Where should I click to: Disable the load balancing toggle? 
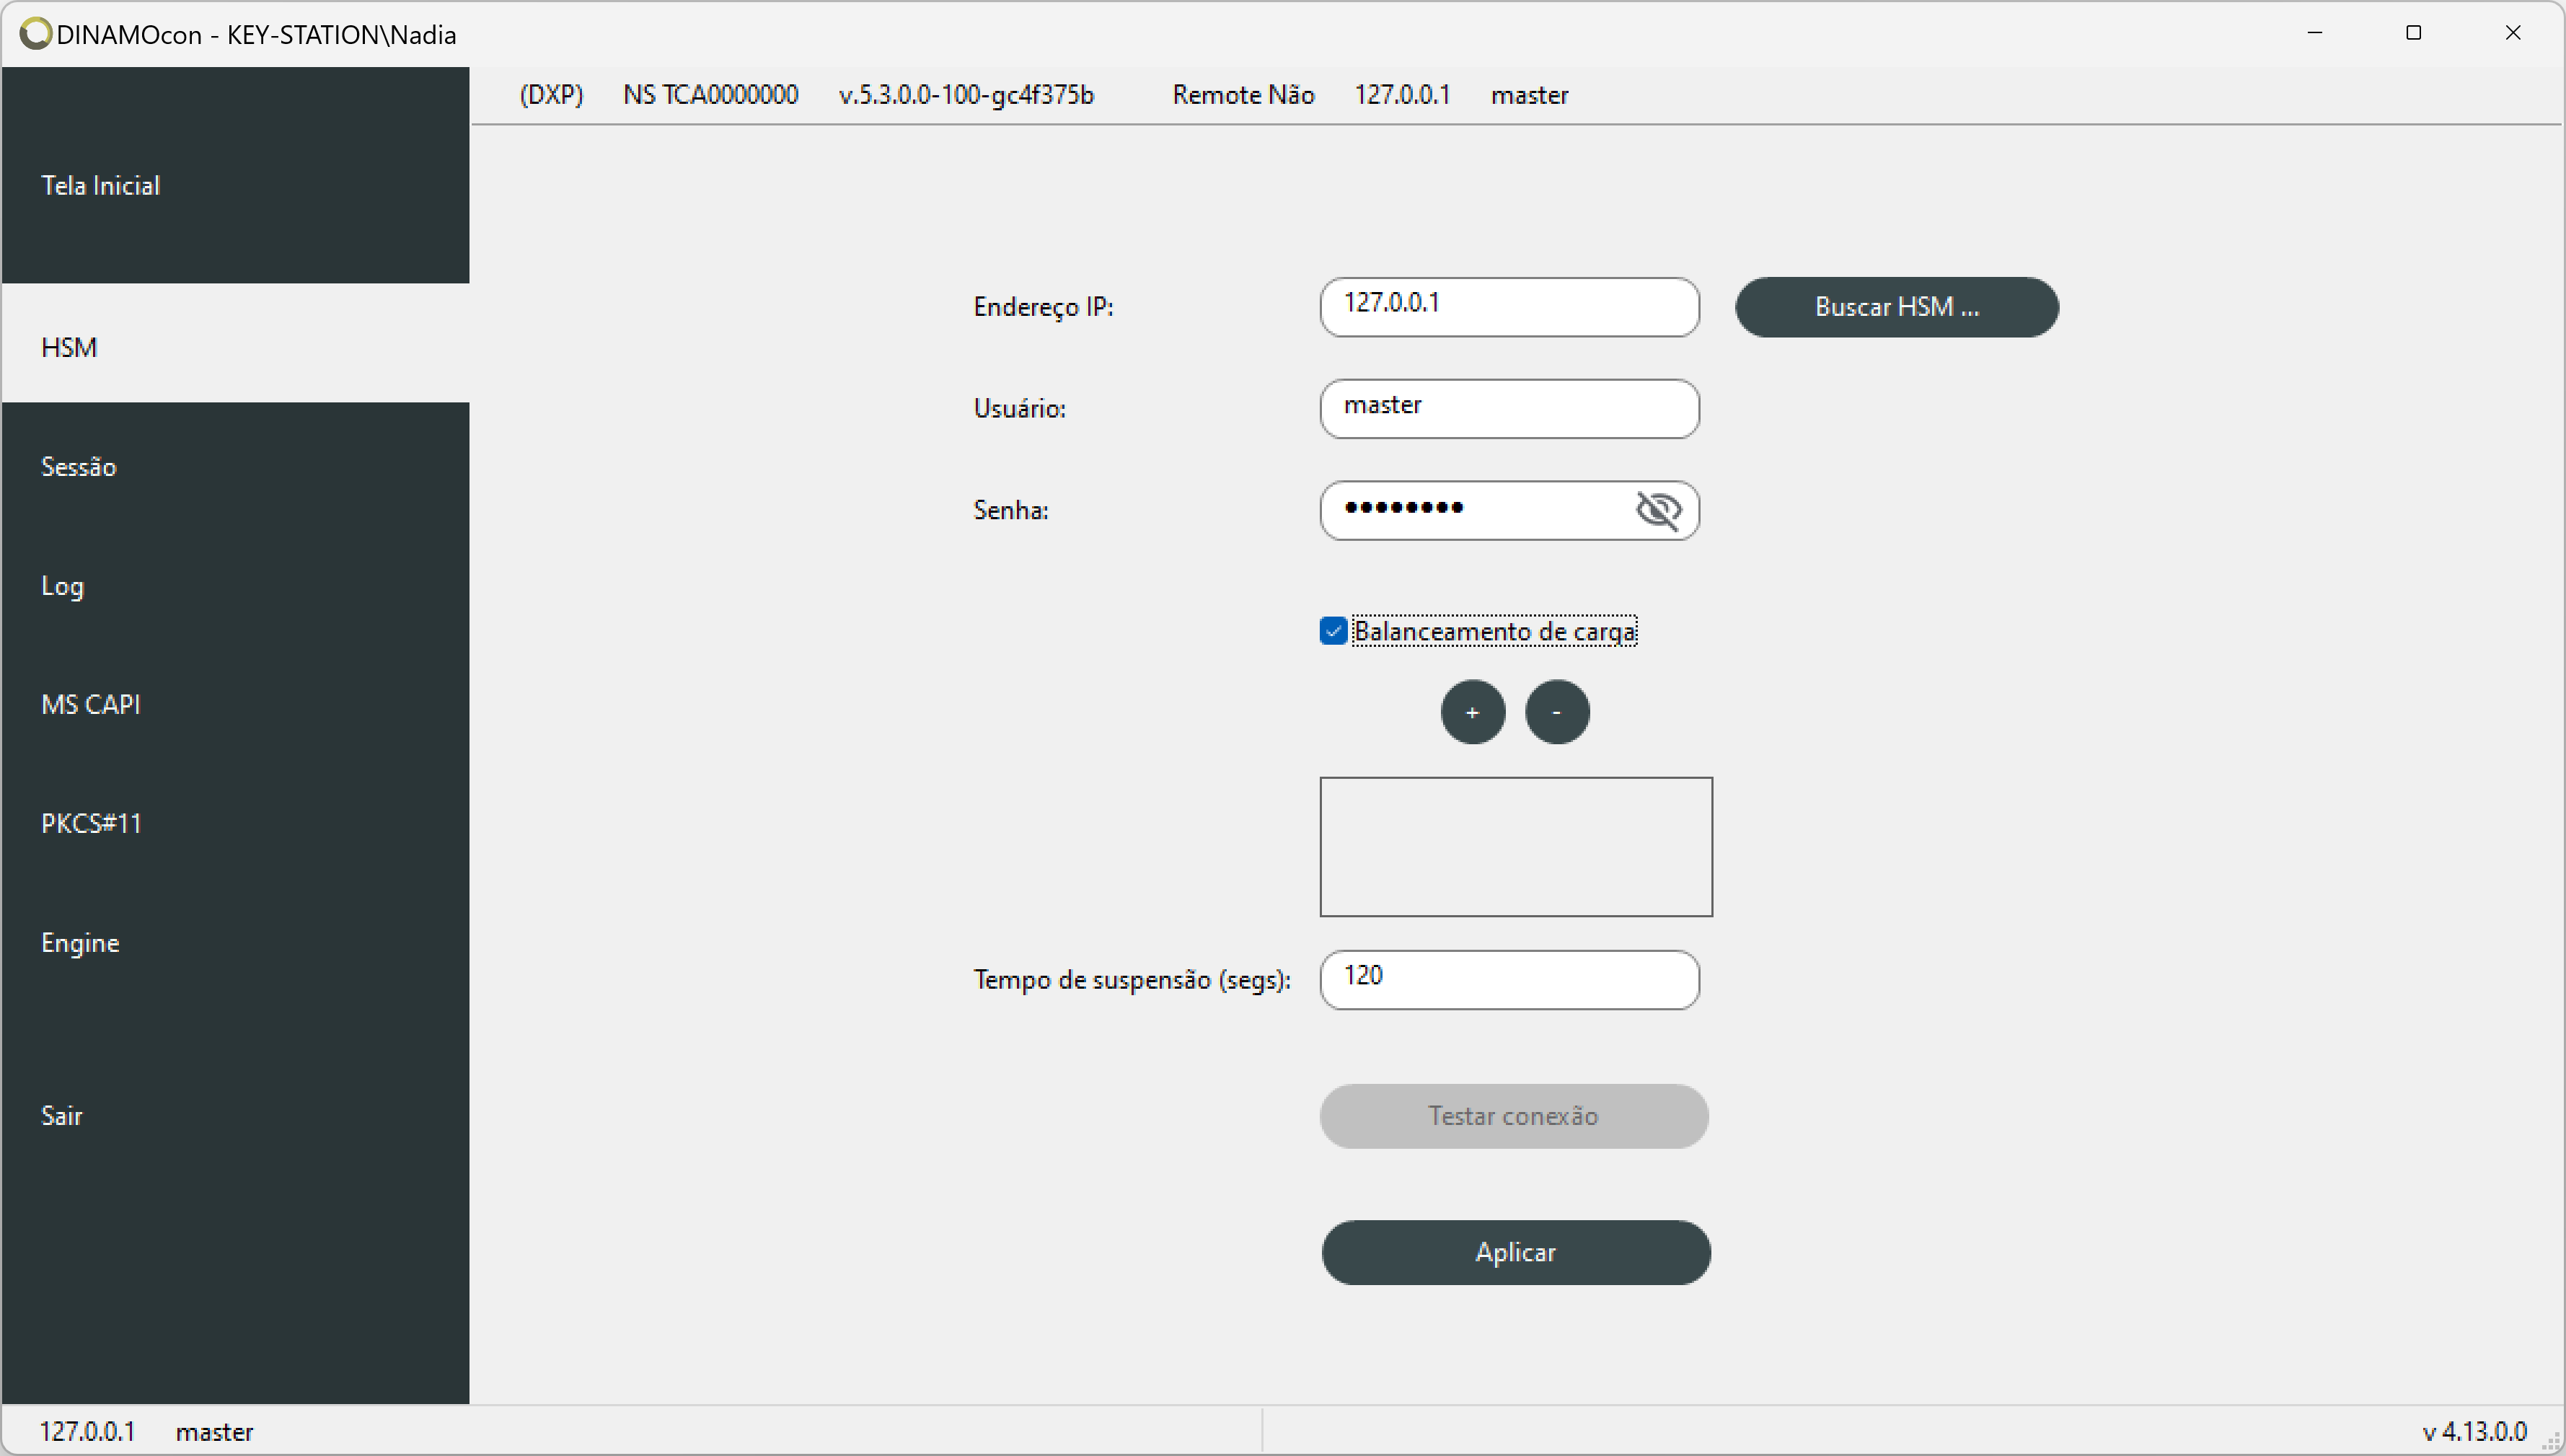1332,630
